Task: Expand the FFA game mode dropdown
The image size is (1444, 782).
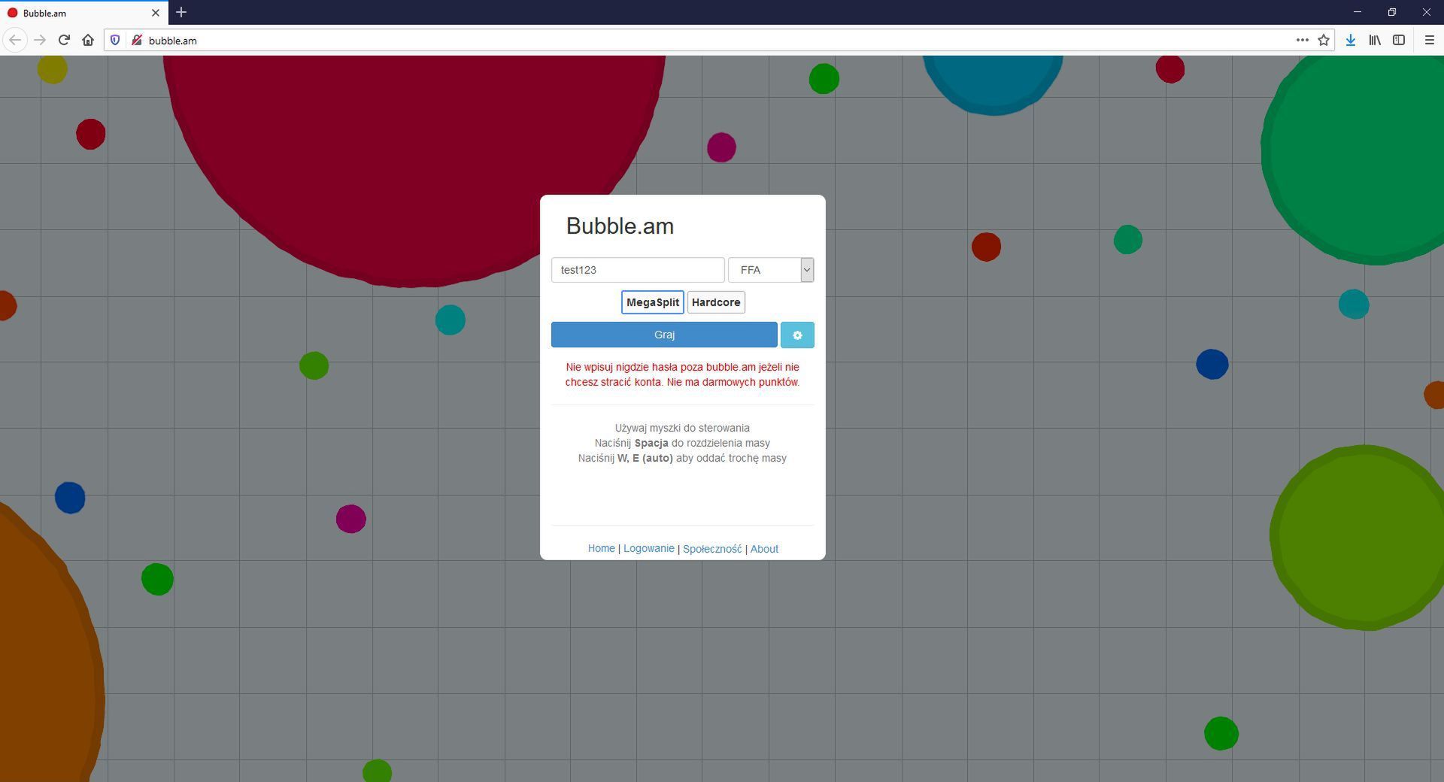Action: [x=771, y=270]
